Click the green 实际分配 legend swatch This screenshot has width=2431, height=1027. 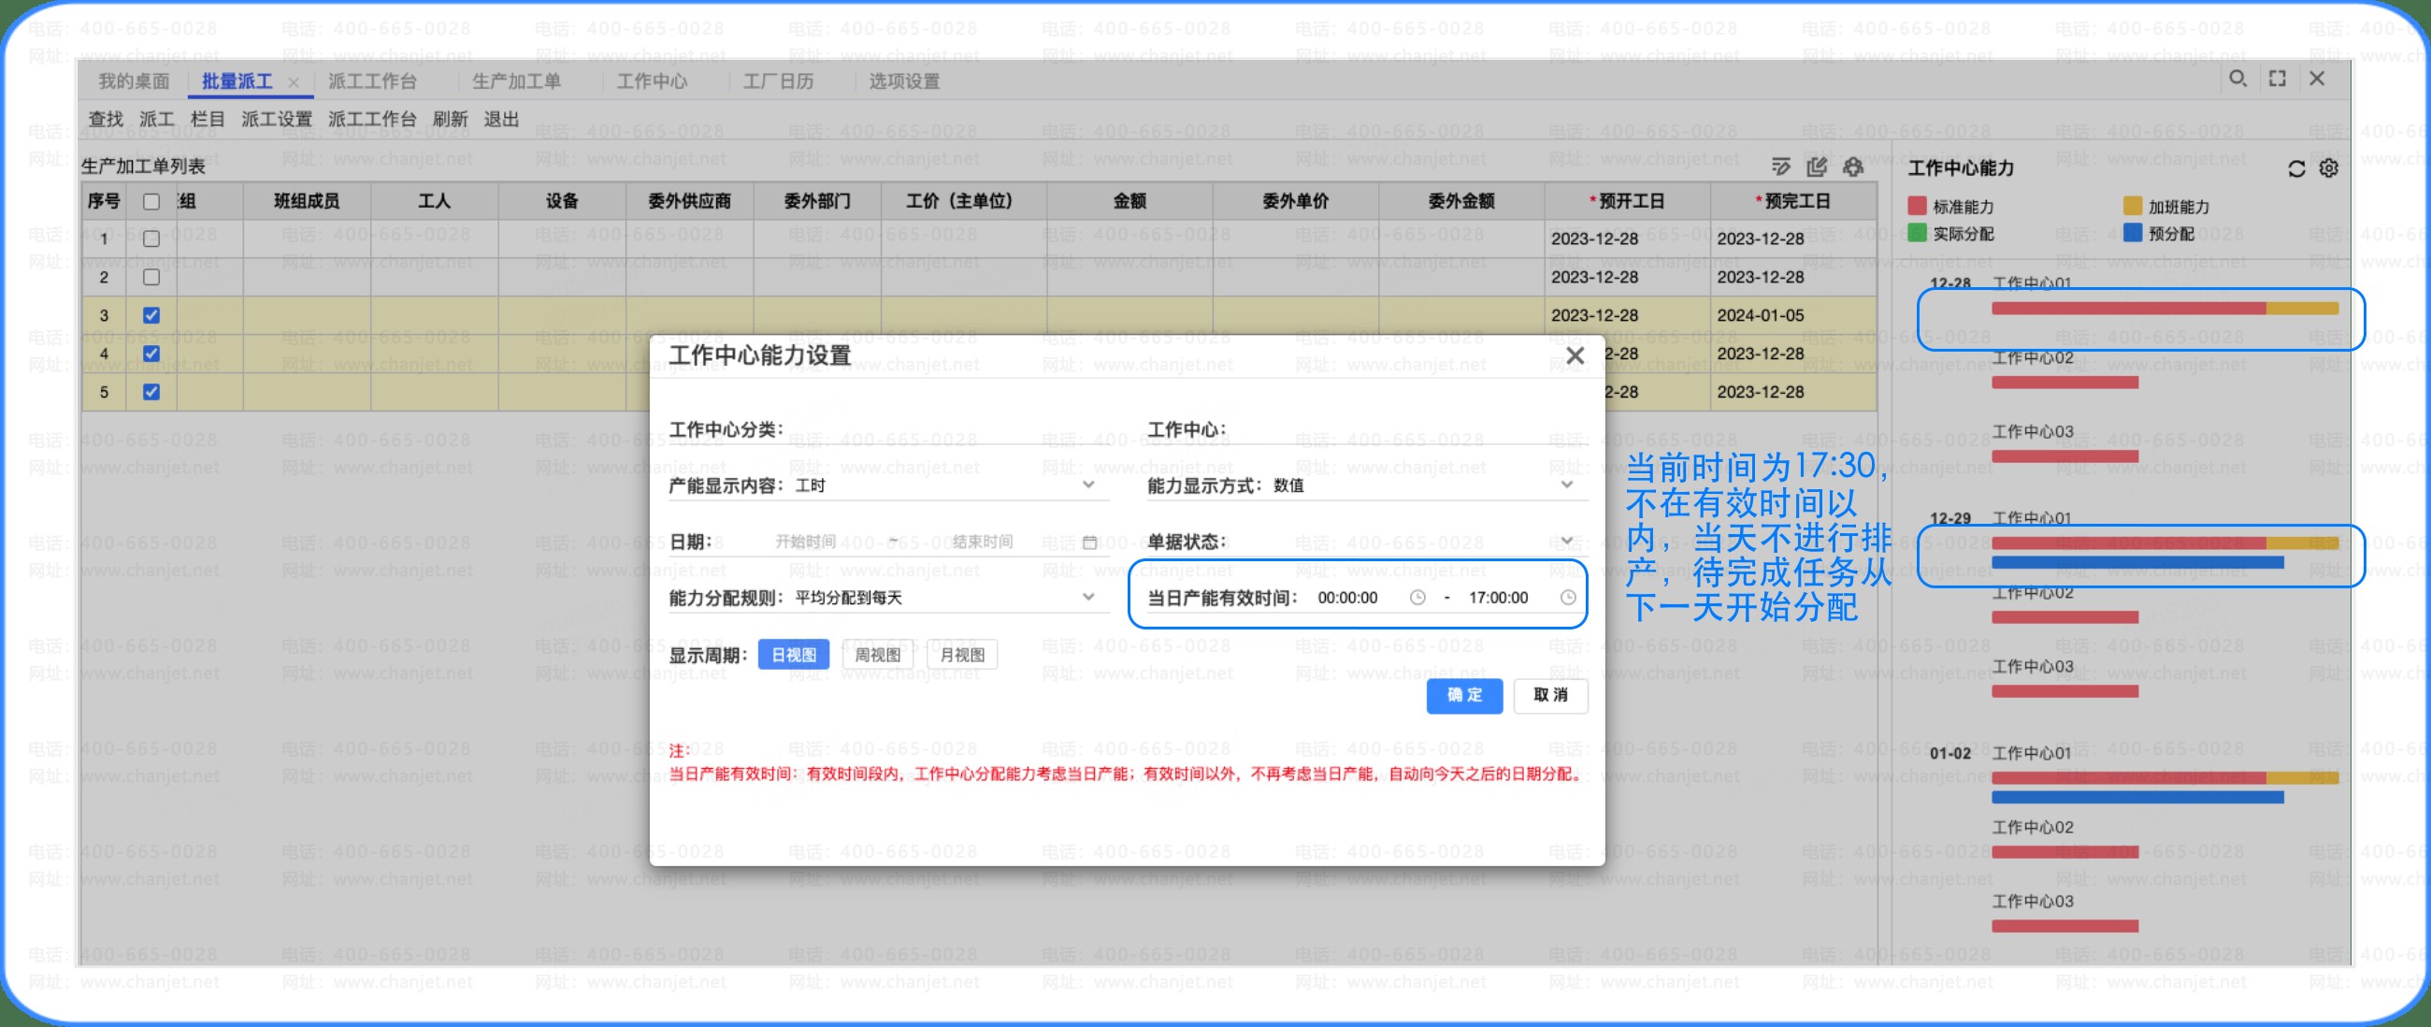coord(1917,232)
